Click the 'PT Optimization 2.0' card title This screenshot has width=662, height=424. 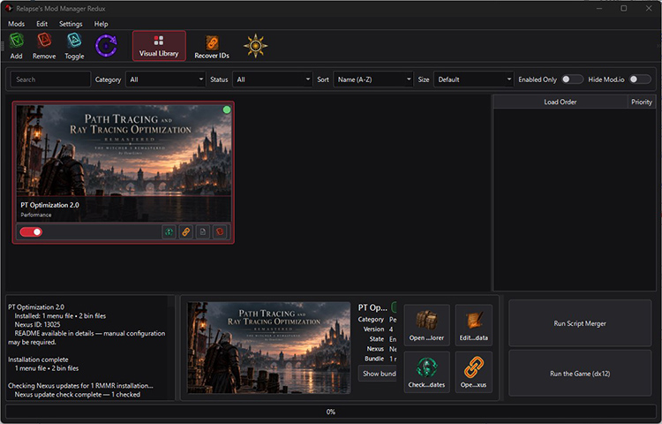pyautogui.click(x=49, y=205)
